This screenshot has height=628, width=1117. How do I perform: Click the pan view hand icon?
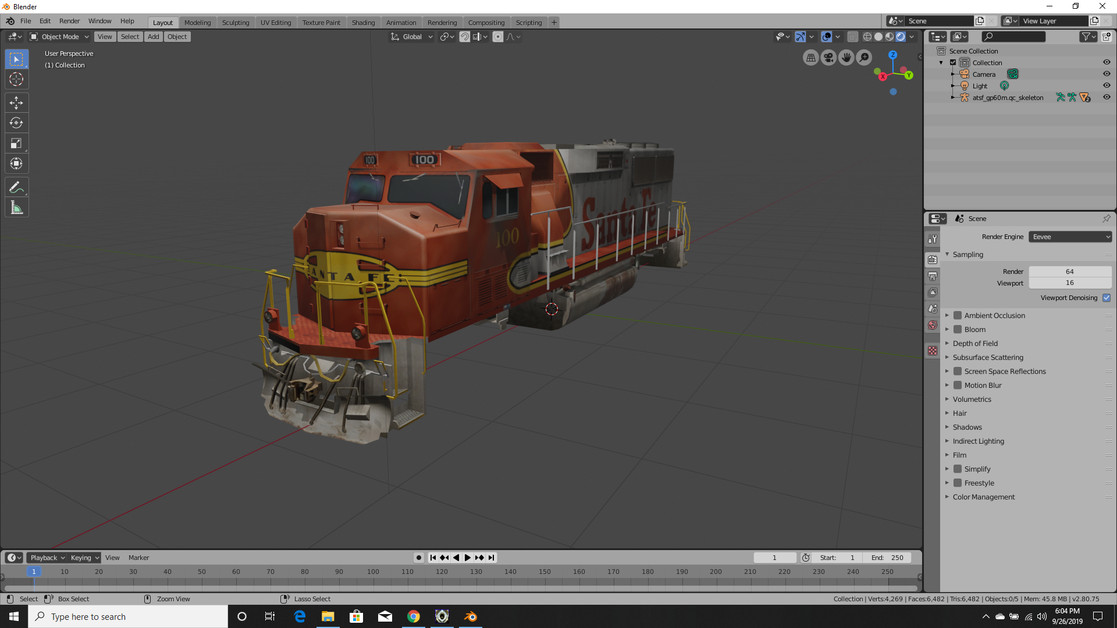pyautogui.click(x=846, y=58)
